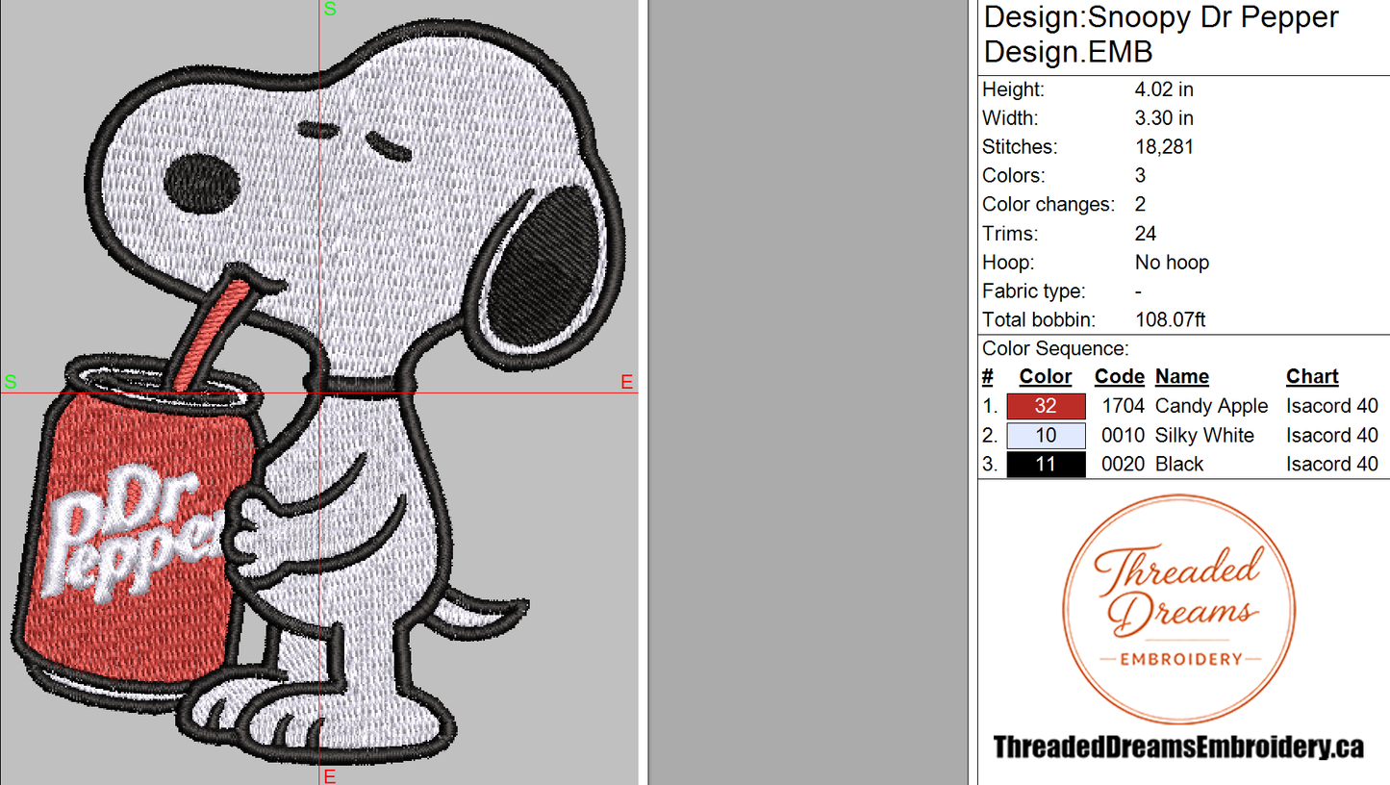Click the design title Snoopy Dr Pepper Design.EMB
1390x785 pixels.
(x=1161, y=34)
